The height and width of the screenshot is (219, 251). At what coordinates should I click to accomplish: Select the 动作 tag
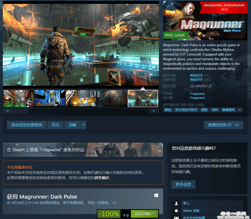[215, 110]
